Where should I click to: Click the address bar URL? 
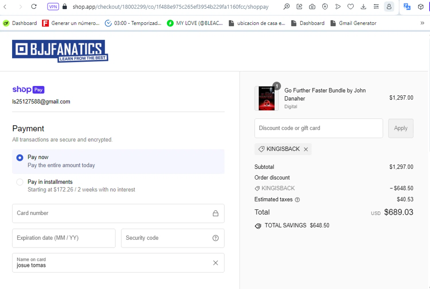pyautogui.click(x=171, y=7)
